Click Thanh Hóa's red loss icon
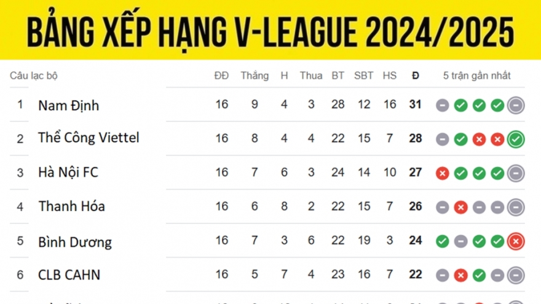Image resolution: width=541 pixels, height=304 pixels. 460,208
